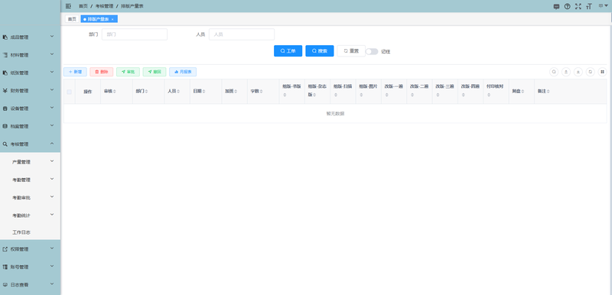Sort by the 日期 column arrows
Viewport: 612px width, 295px height.
[203, 92]
